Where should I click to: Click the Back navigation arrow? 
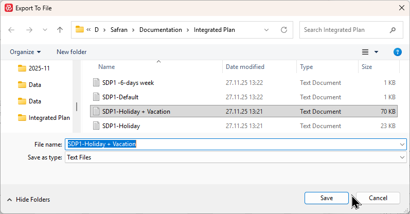coord(12,30)
